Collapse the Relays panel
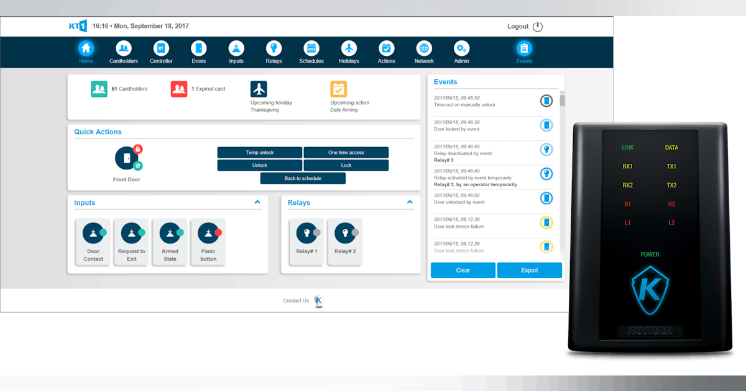The height and width of the screenshot is (391, 746). (x=410, y=202)
